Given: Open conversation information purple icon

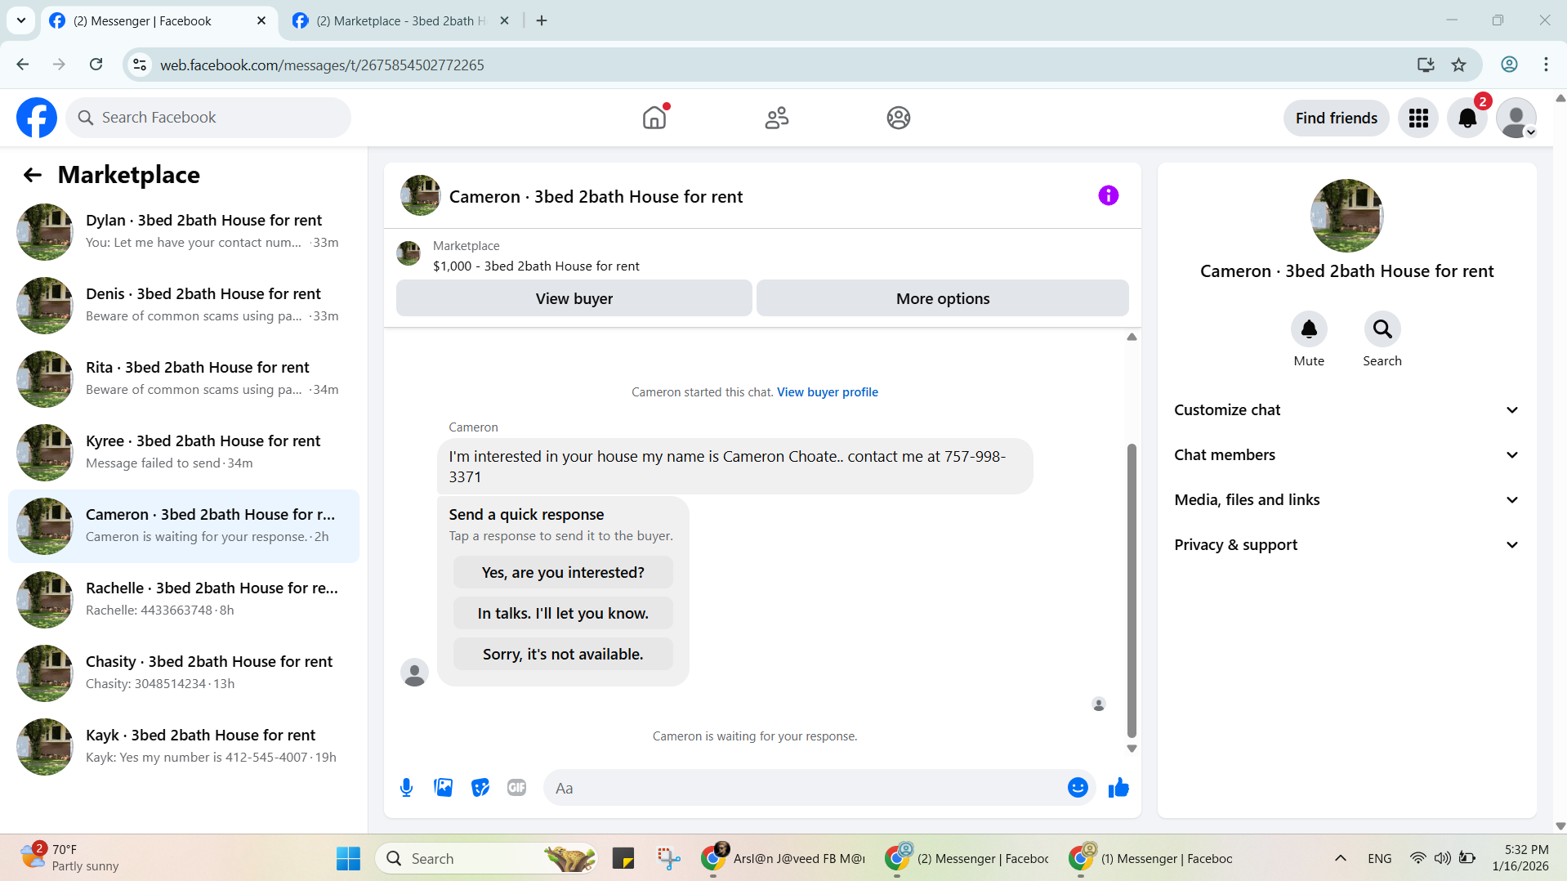Looking at the screenshot, I should click(1108, 195).
